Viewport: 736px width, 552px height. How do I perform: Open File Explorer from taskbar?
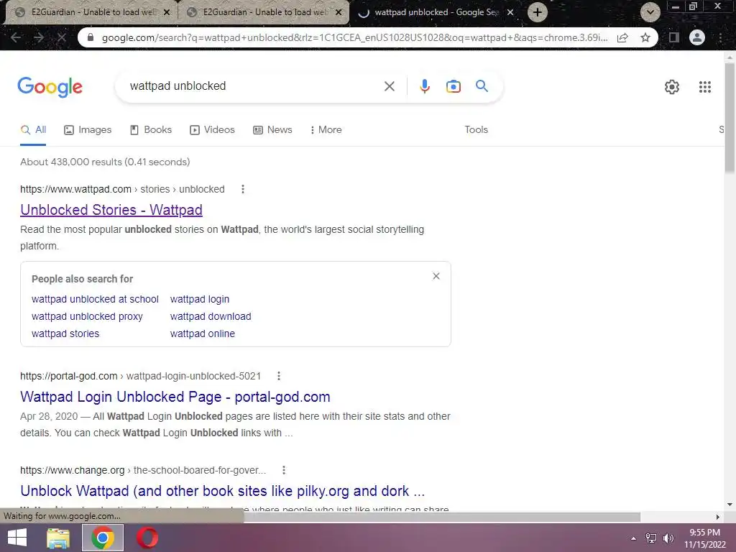pos(58,538)
